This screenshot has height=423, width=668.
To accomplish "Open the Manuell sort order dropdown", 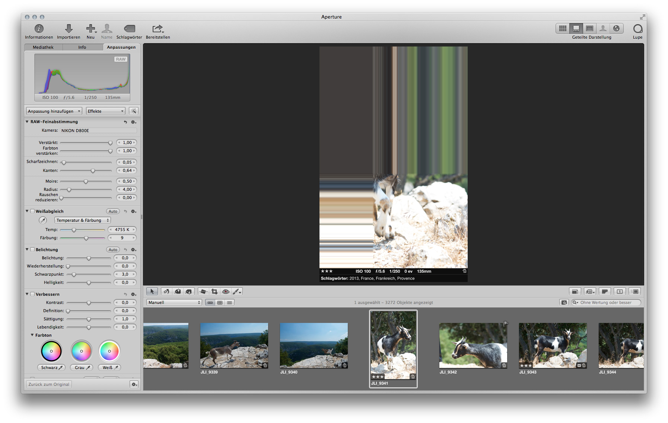I will click(174, 302).
